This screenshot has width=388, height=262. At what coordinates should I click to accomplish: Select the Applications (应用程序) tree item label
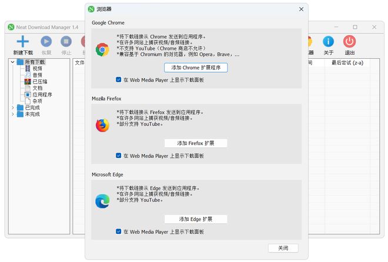[x=42, y=95]
